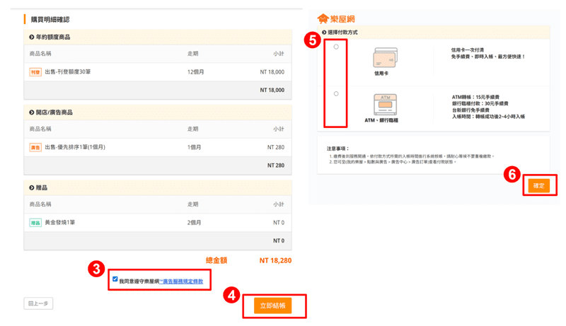The image size is (566, 326).
Task: Click the arrow icon beside 年約額度商品
Action: tap(32, 37)
